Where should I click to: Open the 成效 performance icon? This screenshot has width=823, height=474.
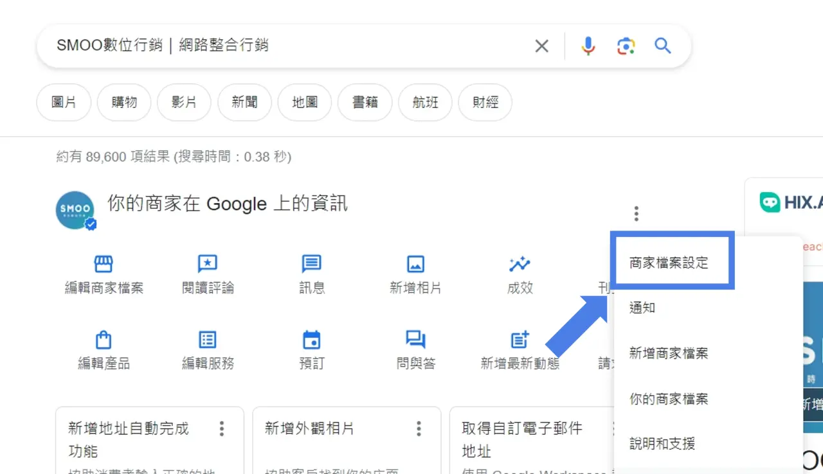pos(520,263)
